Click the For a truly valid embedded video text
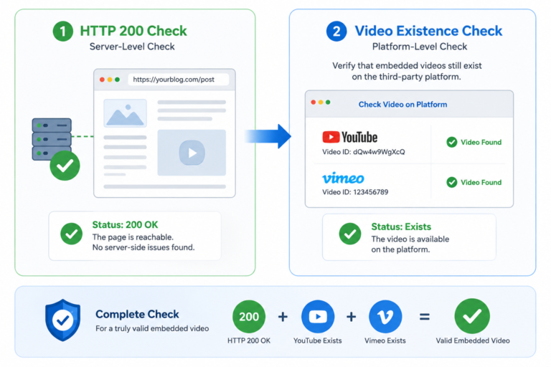This screenshot has height=367, width=551. pos(152,329)
